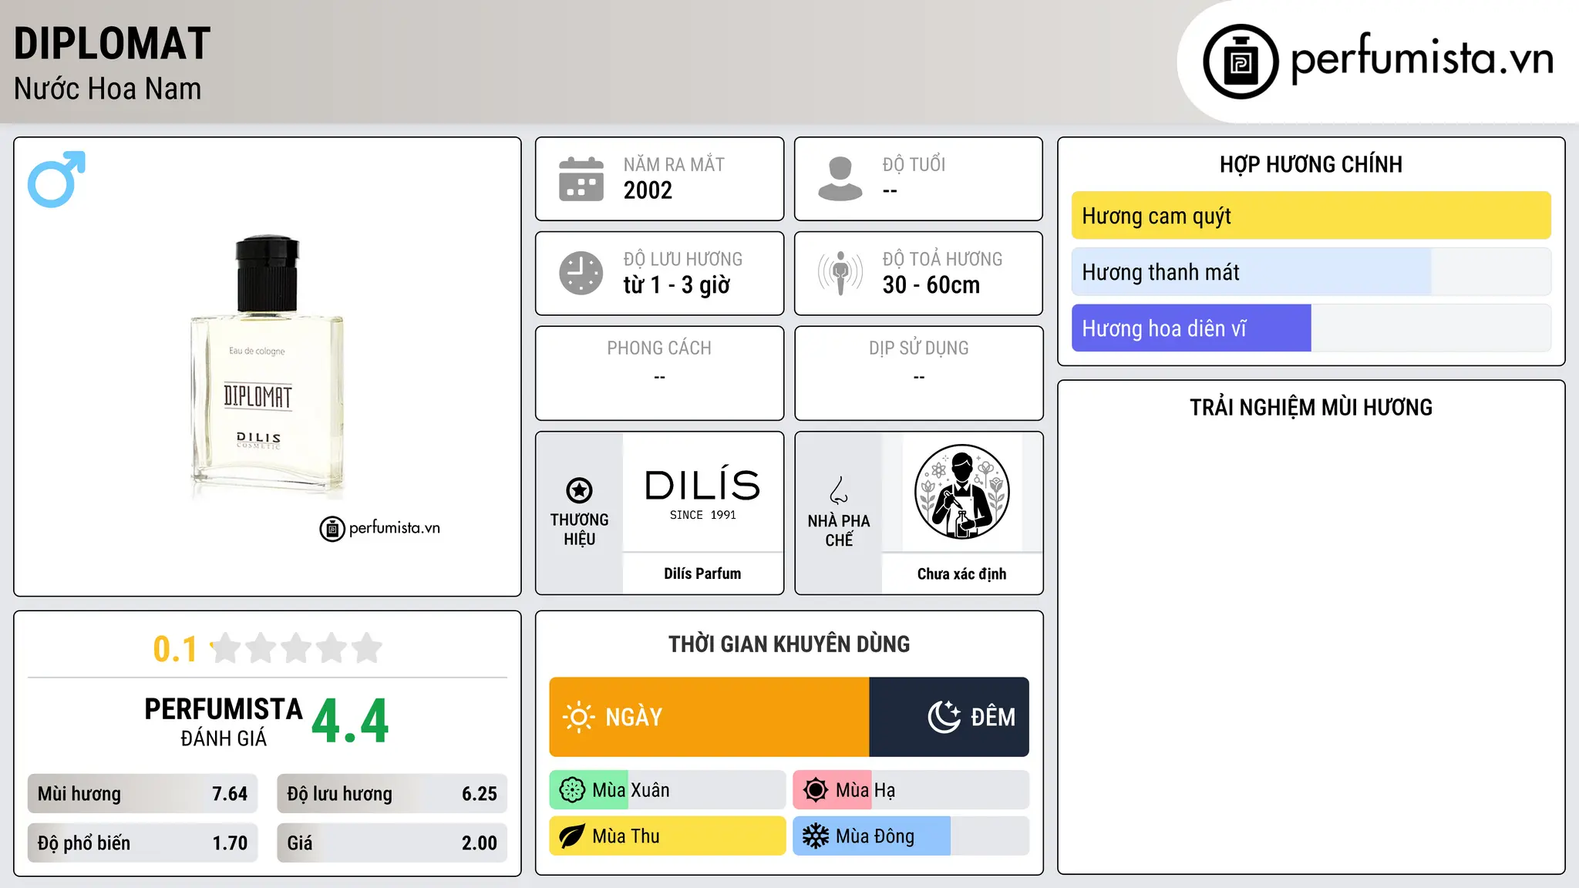Click the green 4.4 Perfumista rating
The height and width of the screenshot is (888, 1579).
click(350, 721)
